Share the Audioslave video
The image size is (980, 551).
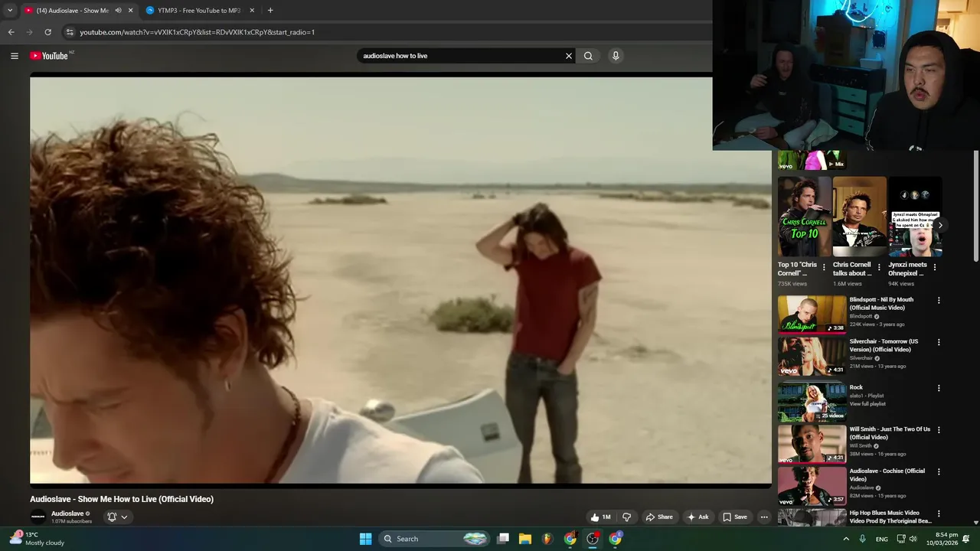pos(659,517)
